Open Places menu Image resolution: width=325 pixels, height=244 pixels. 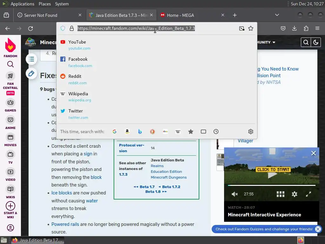tap(45, 4)
